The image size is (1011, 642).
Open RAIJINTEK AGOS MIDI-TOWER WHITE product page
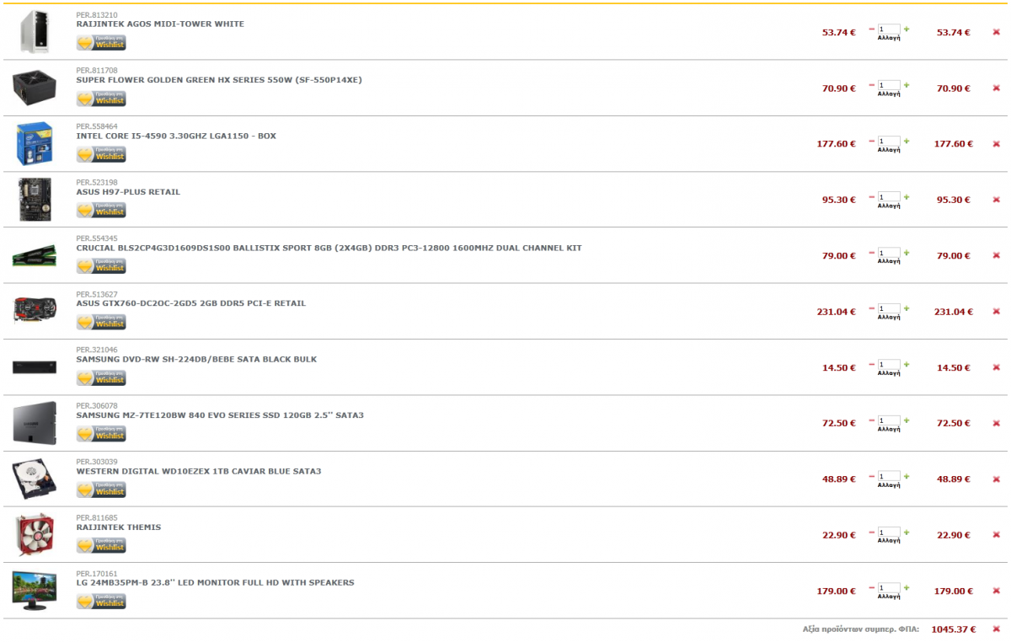coord(160,24)
